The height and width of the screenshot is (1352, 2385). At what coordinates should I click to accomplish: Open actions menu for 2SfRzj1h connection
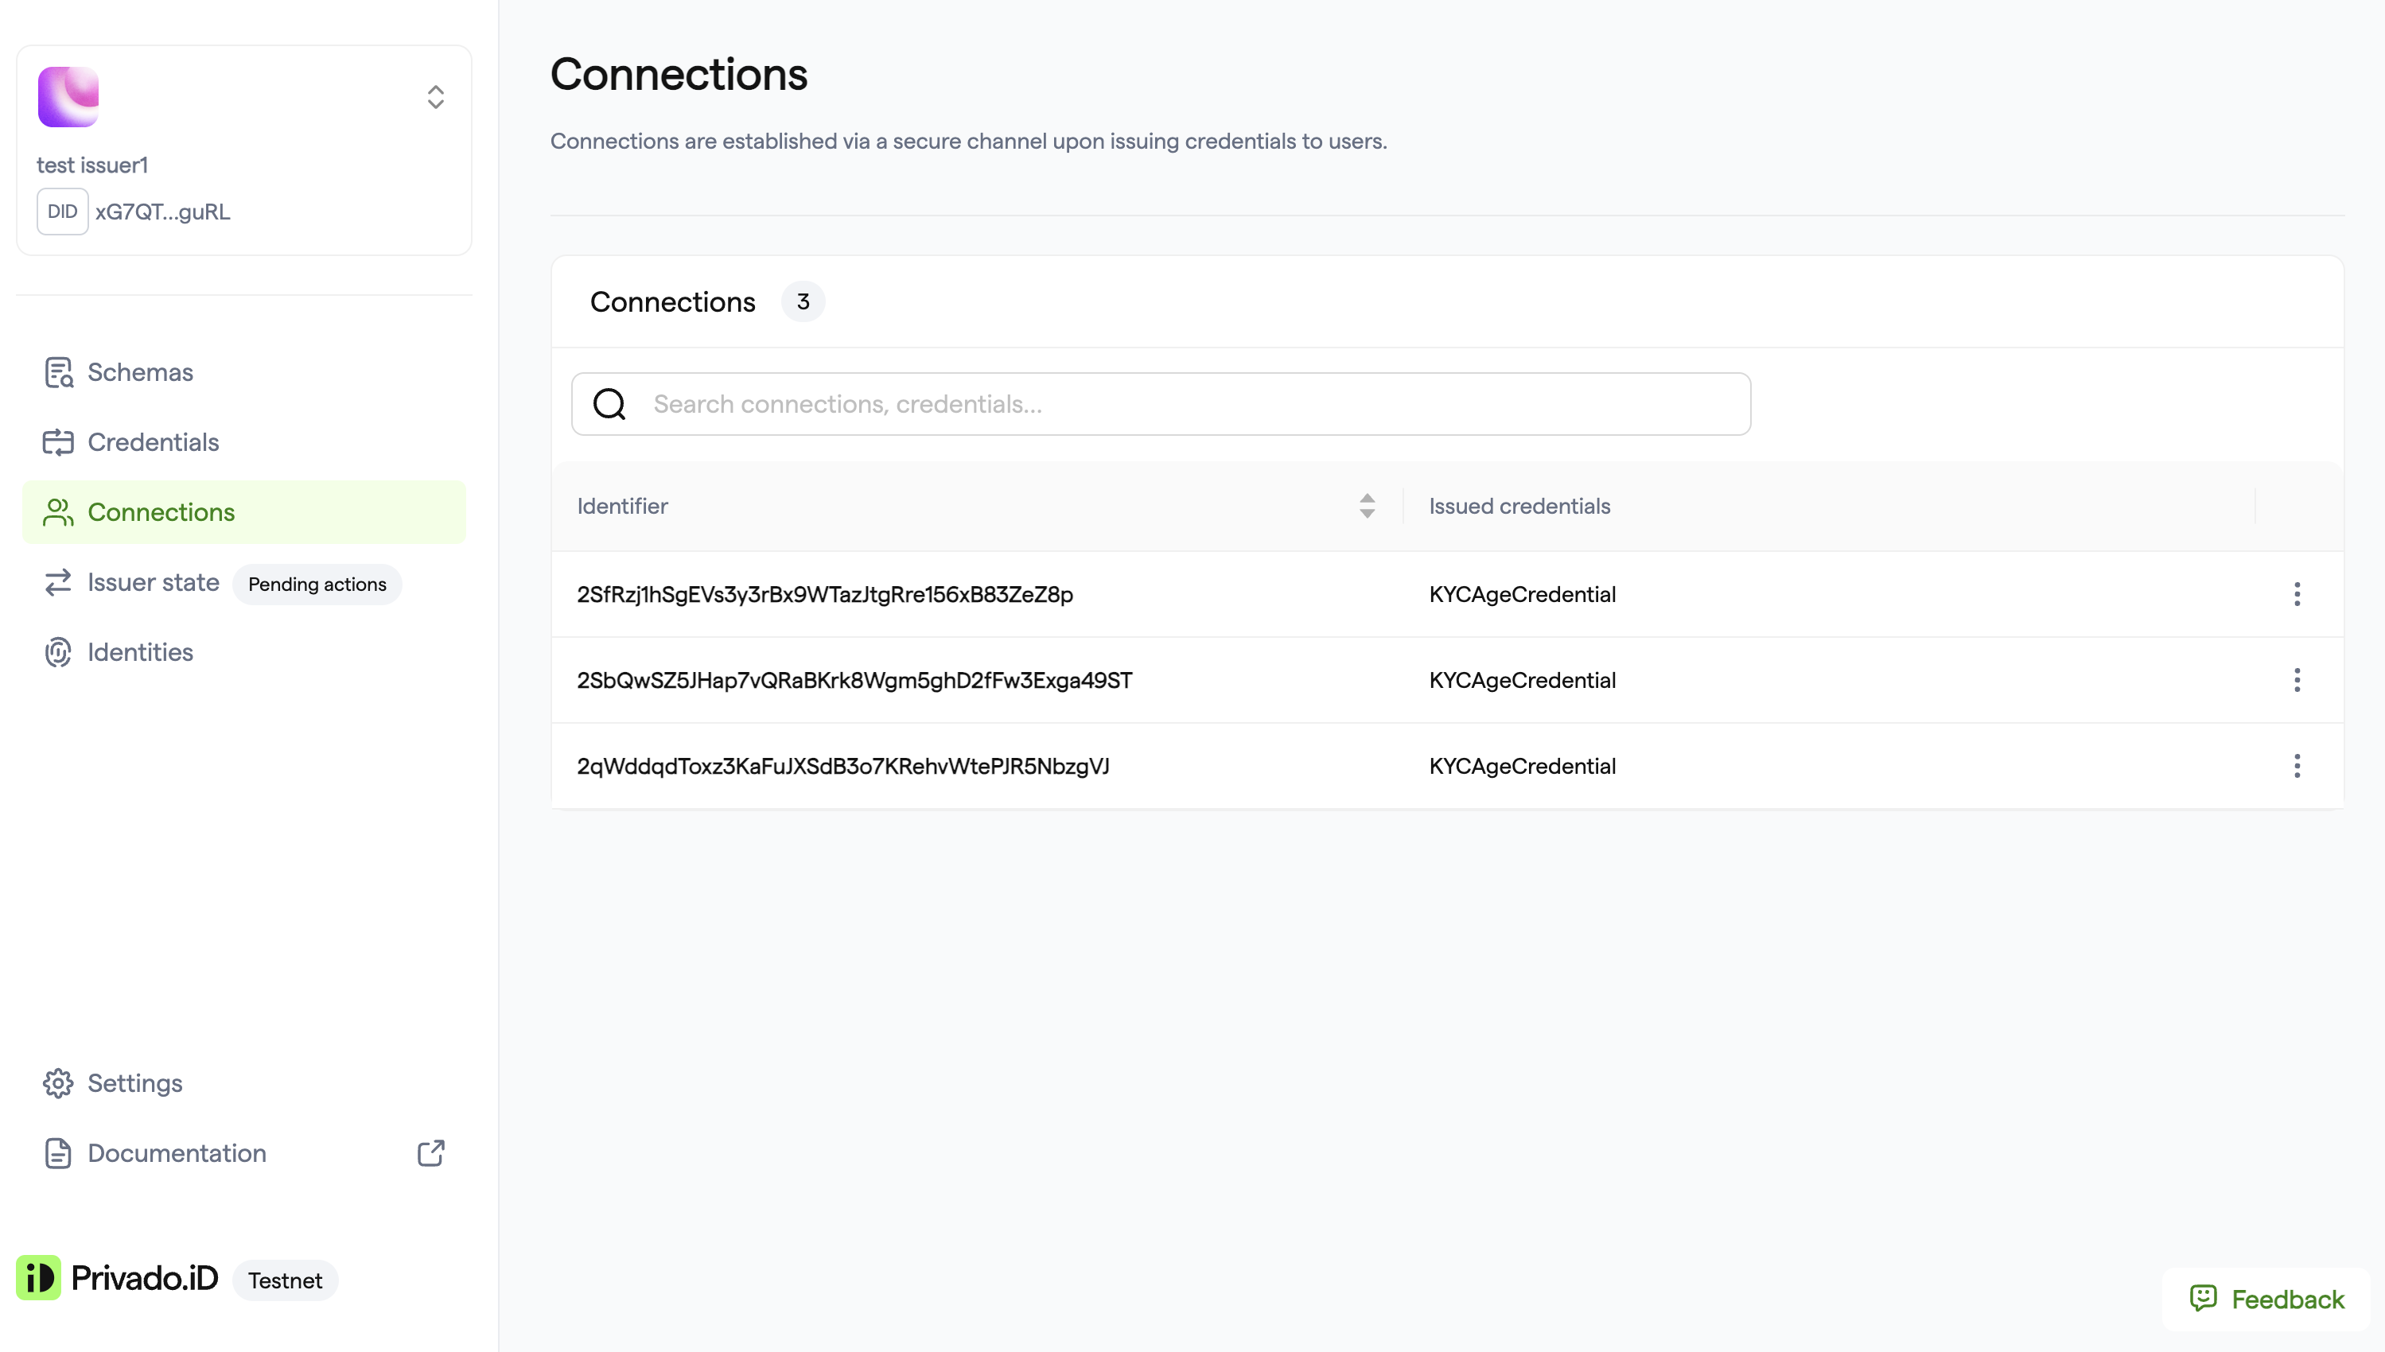(2297, 594)
